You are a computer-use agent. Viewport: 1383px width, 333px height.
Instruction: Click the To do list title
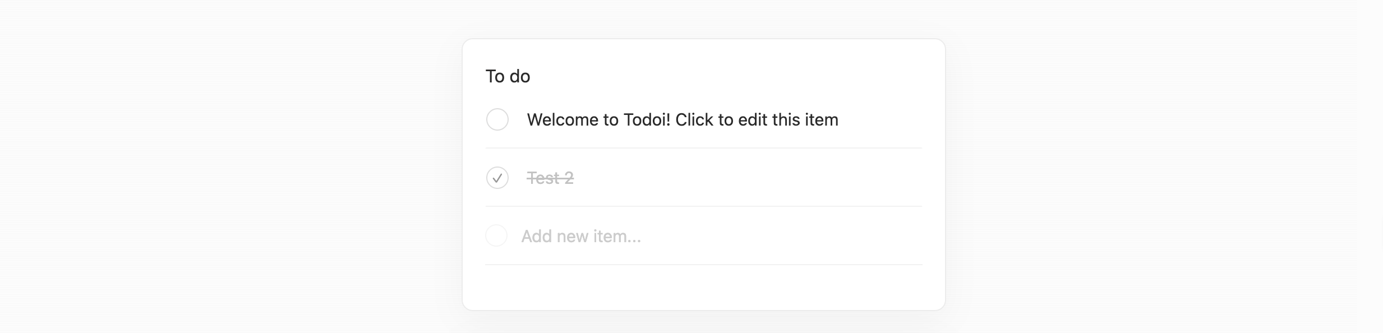pos(508,76)
